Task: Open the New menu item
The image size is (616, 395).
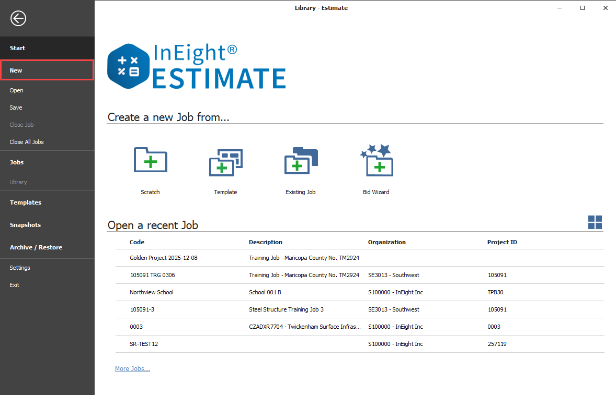Action: (x=47, y=70)
